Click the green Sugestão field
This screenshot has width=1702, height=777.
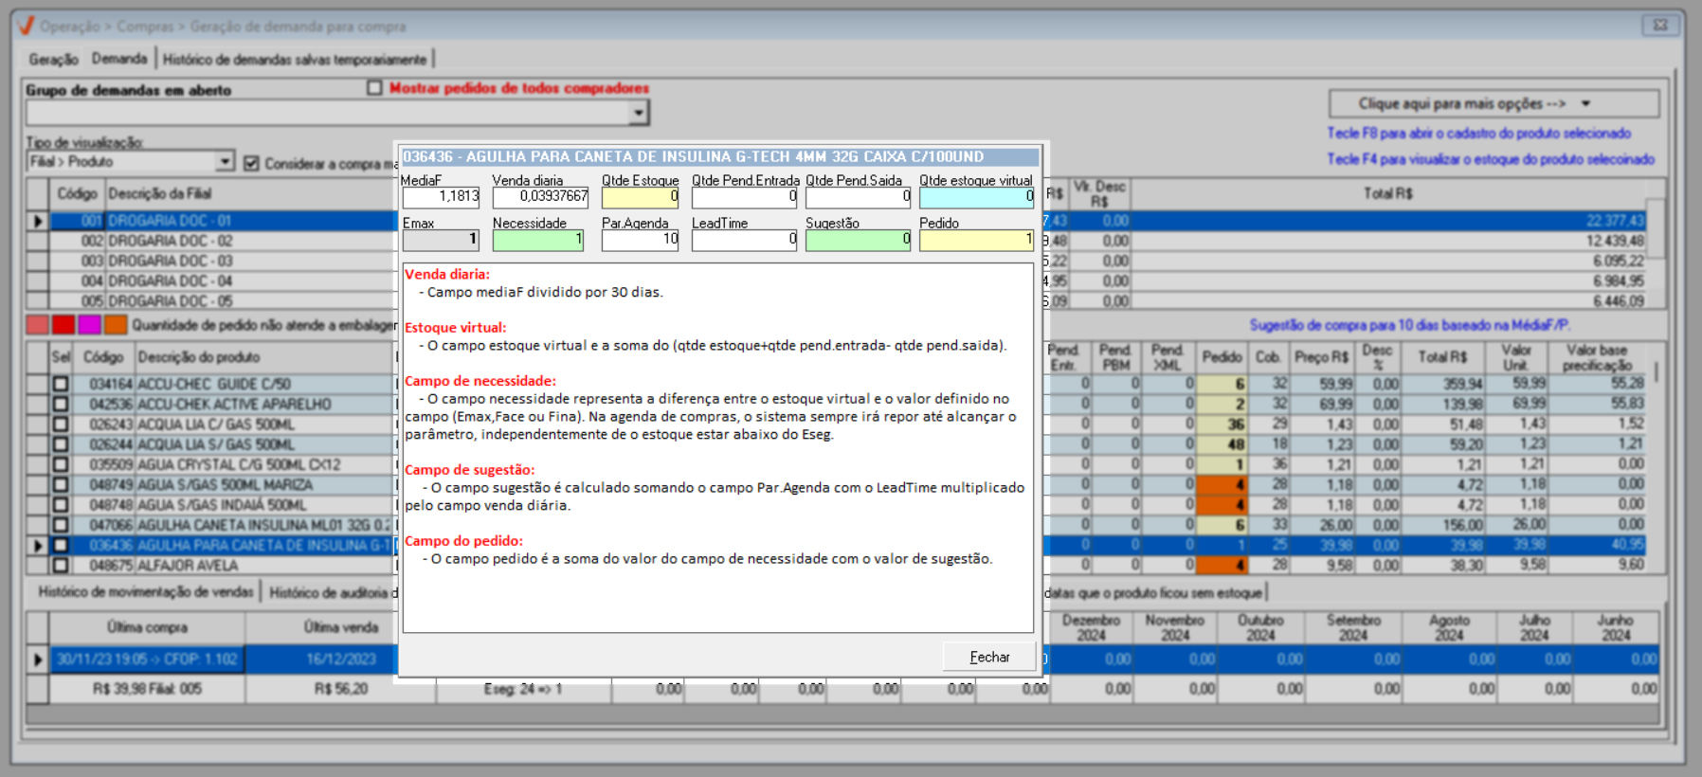(x=859, y=240)
